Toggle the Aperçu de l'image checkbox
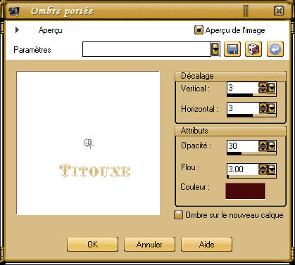295x265 pixels. coord(199,30)
